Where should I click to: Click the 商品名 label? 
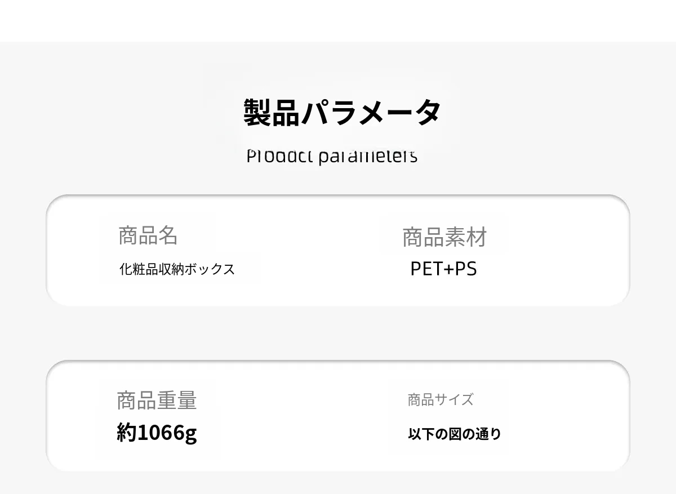coord(148,235)
